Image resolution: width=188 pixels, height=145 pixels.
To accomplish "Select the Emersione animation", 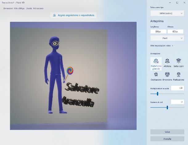I will 167,76.
